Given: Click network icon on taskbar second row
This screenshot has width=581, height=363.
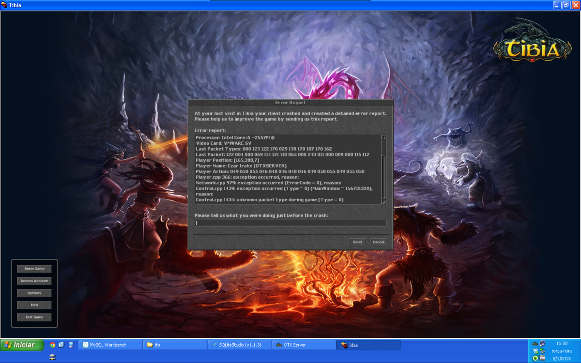Looking at the screenshot, I should tap(52, 357).
